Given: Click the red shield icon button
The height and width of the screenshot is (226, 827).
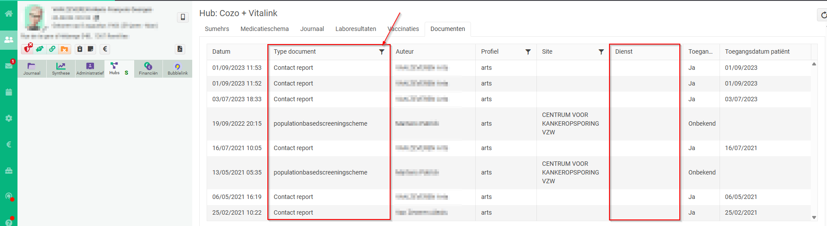Looking at the screenshot, I should [x=28, y=49].
